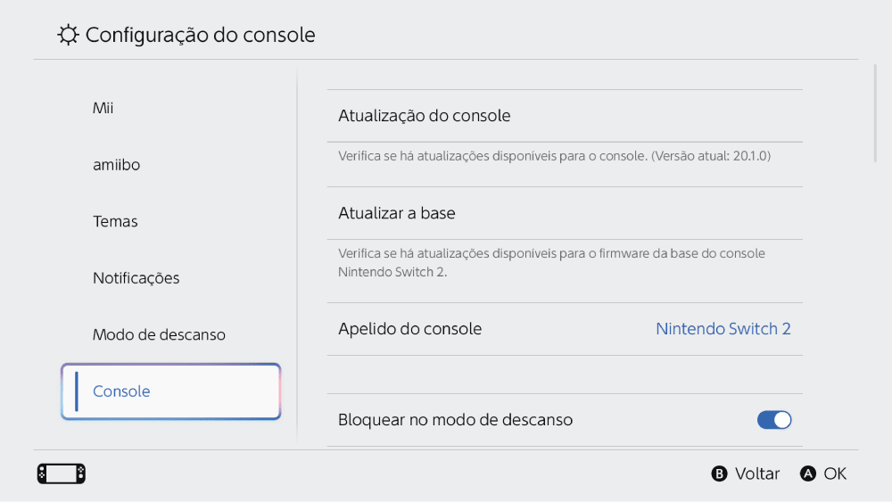Open the Mii settings category
Screen dimensions: 892x502
[103, 108]
